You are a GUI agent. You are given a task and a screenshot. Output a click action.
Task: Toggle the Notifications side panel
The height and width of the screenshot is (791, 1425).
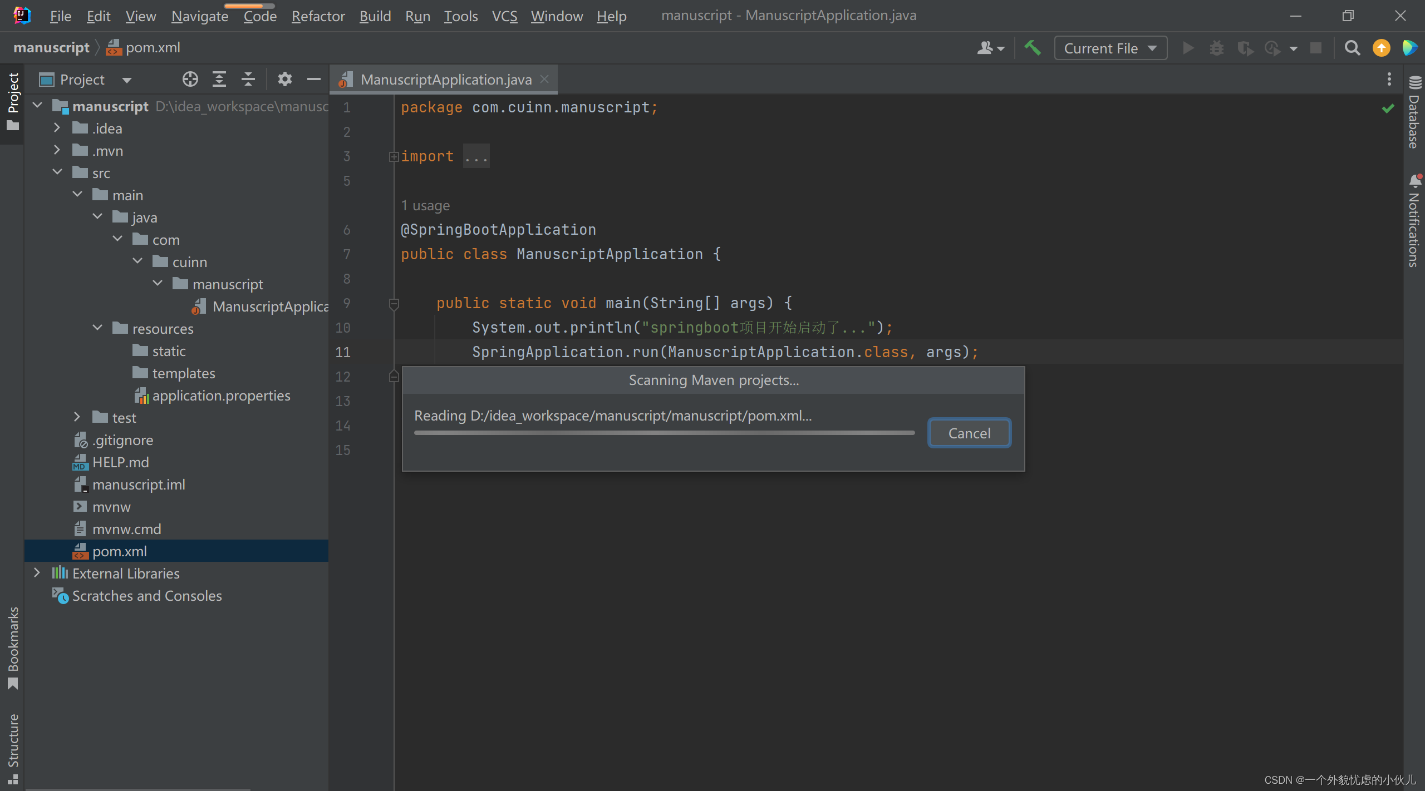[x=1414, y=223]
